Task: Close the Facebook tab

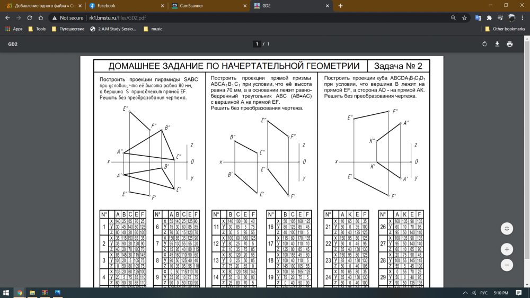Action: tap(162, 6)
